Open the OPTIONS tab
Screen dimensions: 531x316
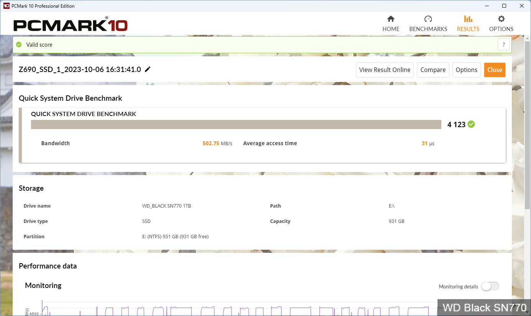coord(501,24)
